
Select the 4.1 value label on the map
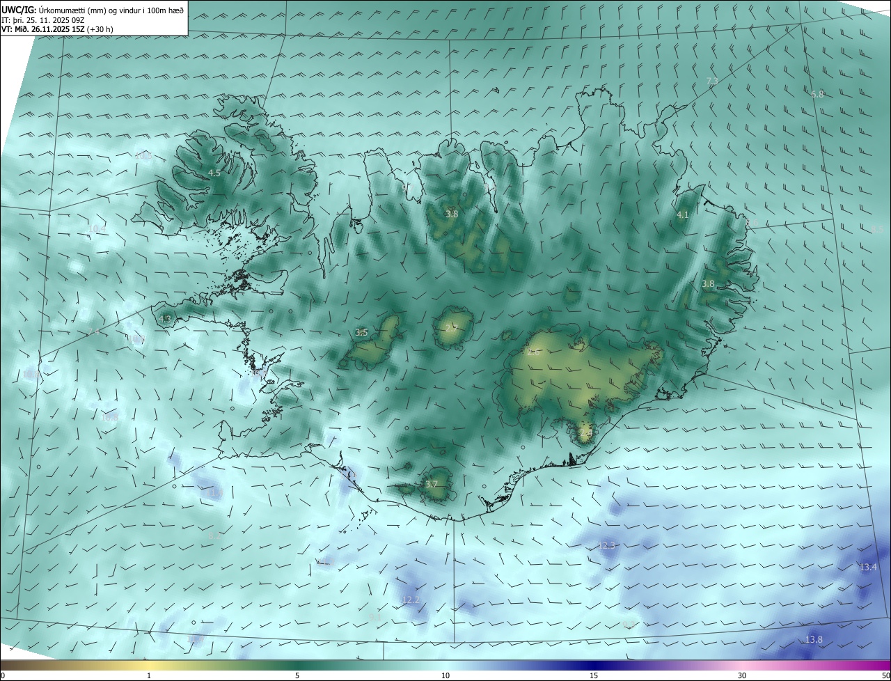(x=683, y=215)
